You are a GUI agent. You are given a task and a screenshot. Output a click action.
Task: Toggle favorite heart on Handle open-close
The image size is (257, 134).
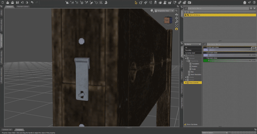tap(254, 47)
